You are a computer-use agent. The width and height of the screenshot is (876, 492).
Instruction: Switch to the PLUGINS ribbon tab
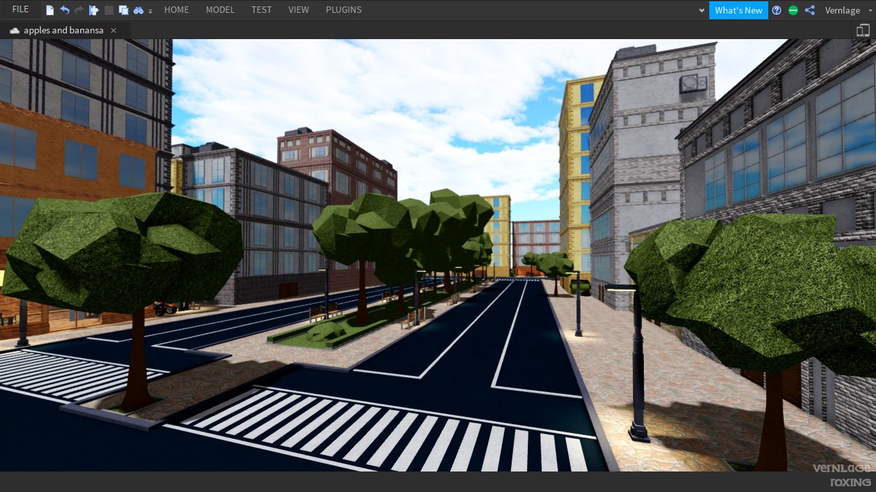pos(344,10)
